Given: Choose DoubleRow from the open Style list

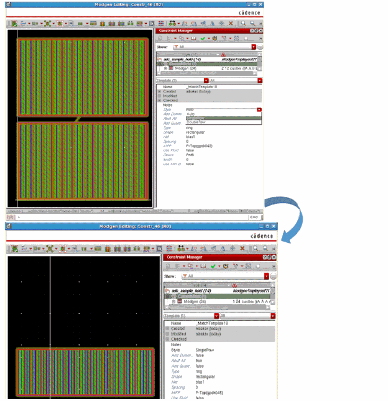Looking at the screenshot, I should click(223, 122).
